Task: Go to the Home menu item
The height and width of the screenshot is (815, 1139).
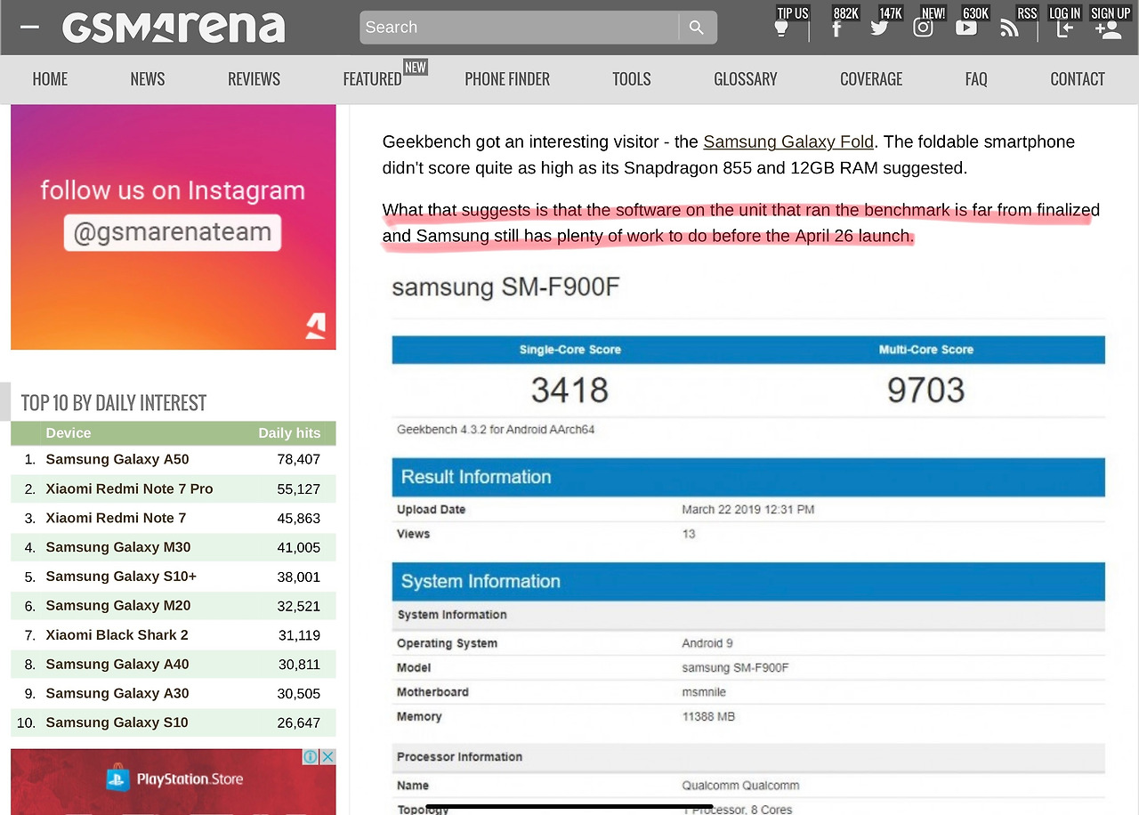Action: click(50, 79)
